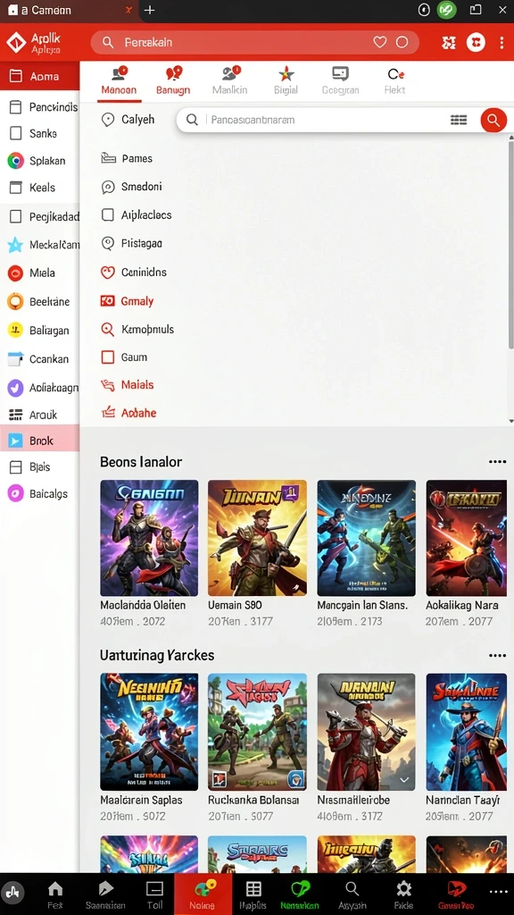Open the Maials link in the list
Viewport: 514px width, 915px height.
137,384
